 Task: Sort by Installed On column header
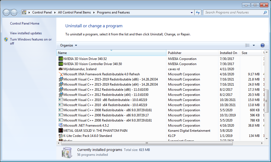(229, 53)
